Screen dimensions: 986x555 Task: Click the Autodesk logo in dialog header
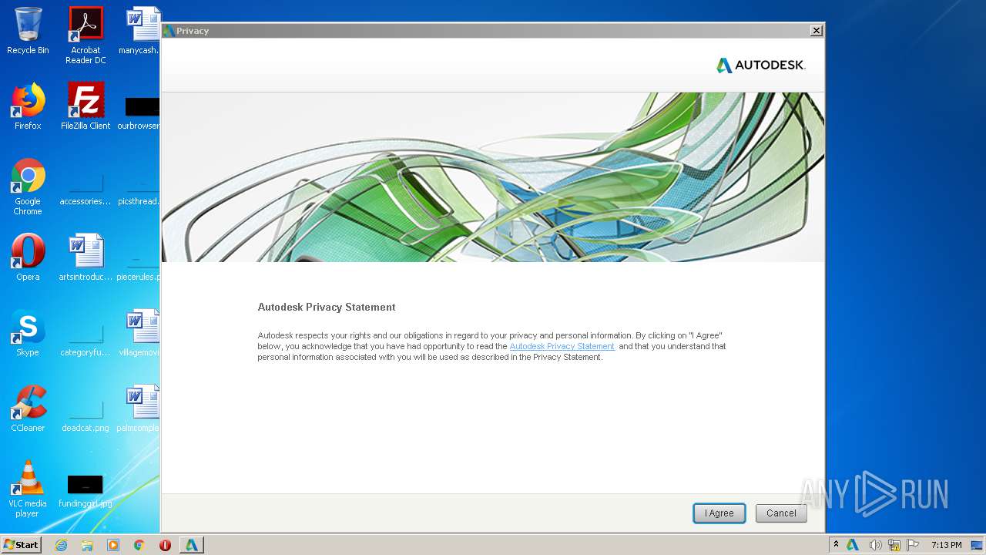click(760, 66)
